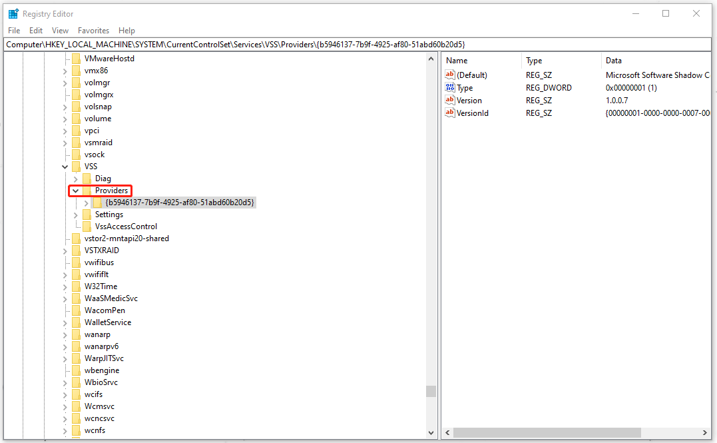Click the W32Time folder icon
Image resolution: width=717 pixels, height=443 pixels.
click(x=77, y=286)
